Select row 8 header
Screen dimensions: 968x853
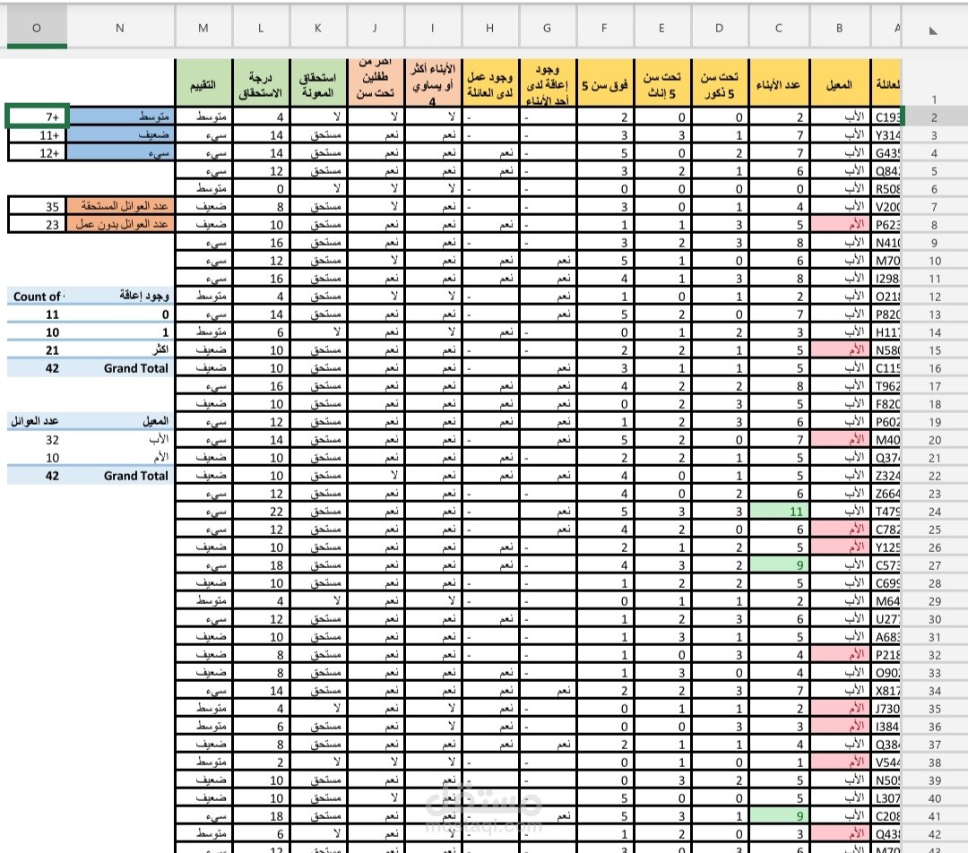(934, 225)
